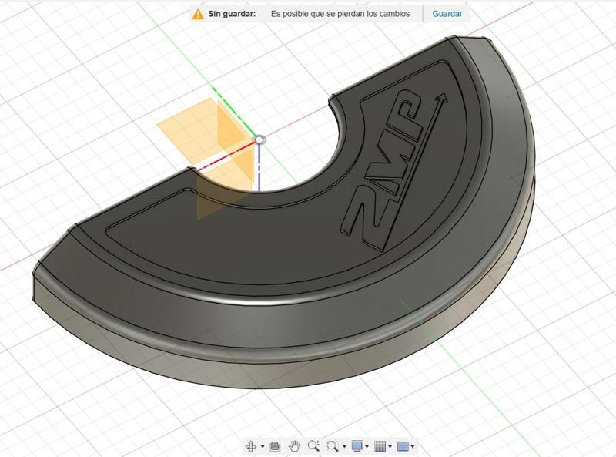Click the origin point circle in viewport
This screenshot has height=457, width=616.
point(259,139)
